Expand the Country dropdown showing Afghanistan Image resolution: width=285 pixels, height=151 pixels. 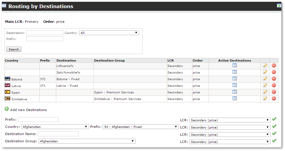(x=55, y=127)
